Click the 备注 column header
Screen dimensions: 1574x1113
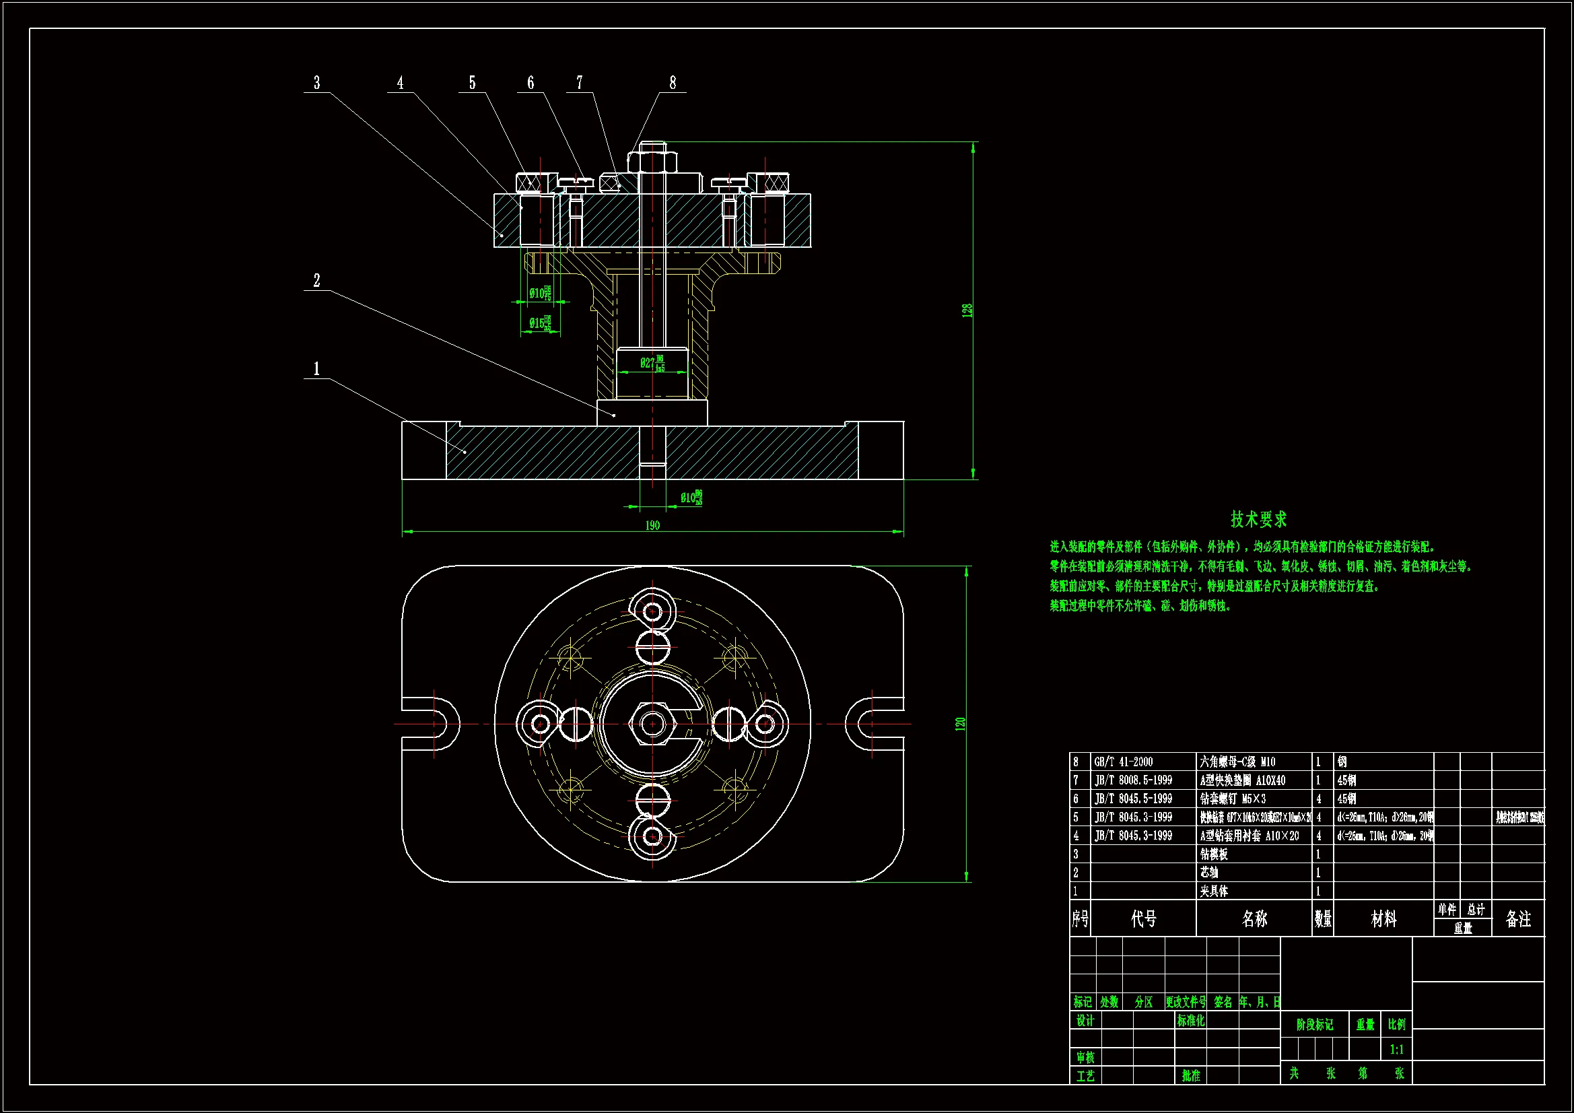pyautogui.click(x=1517, y=918)
